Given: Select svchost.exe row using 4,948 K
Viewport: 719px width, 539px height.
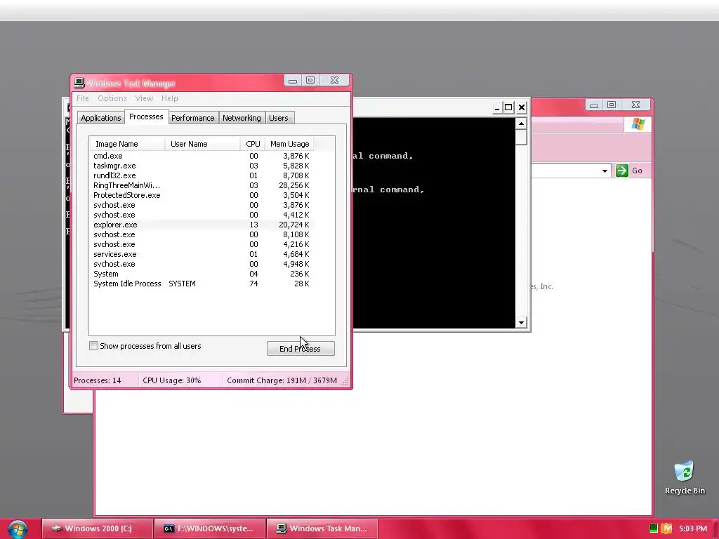Looking at the screenshot, I should tap(202, 264).
